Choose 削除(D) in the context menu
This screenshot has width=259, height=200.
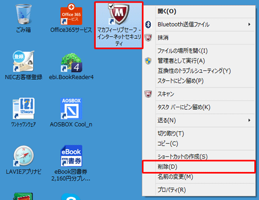point(198,167)
